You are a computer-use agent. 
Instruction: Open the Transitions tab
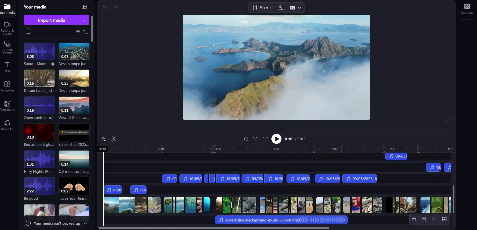(x=7, y=106)
